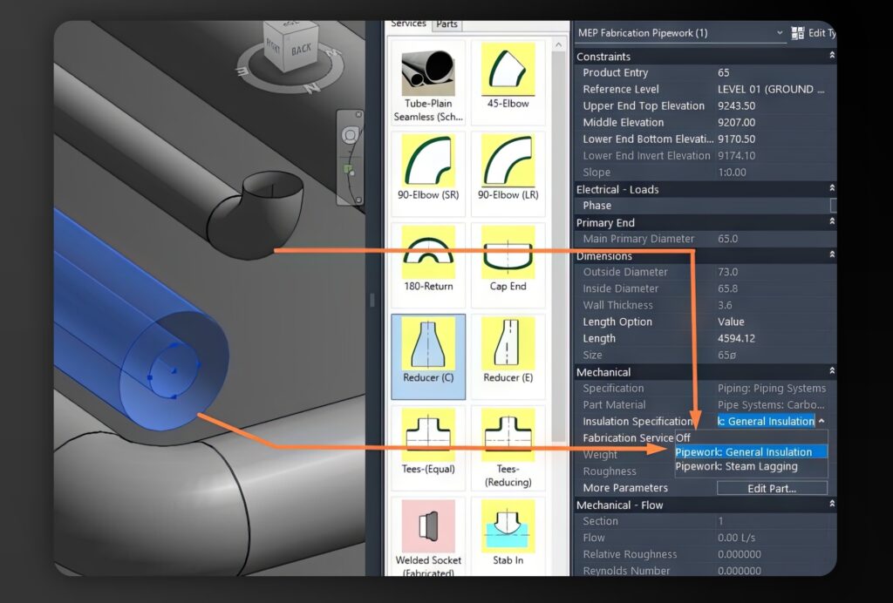Choose Pipework: Steam Lagging option
Viewport: 893px width, 603px height.
[x=751, y=466]
